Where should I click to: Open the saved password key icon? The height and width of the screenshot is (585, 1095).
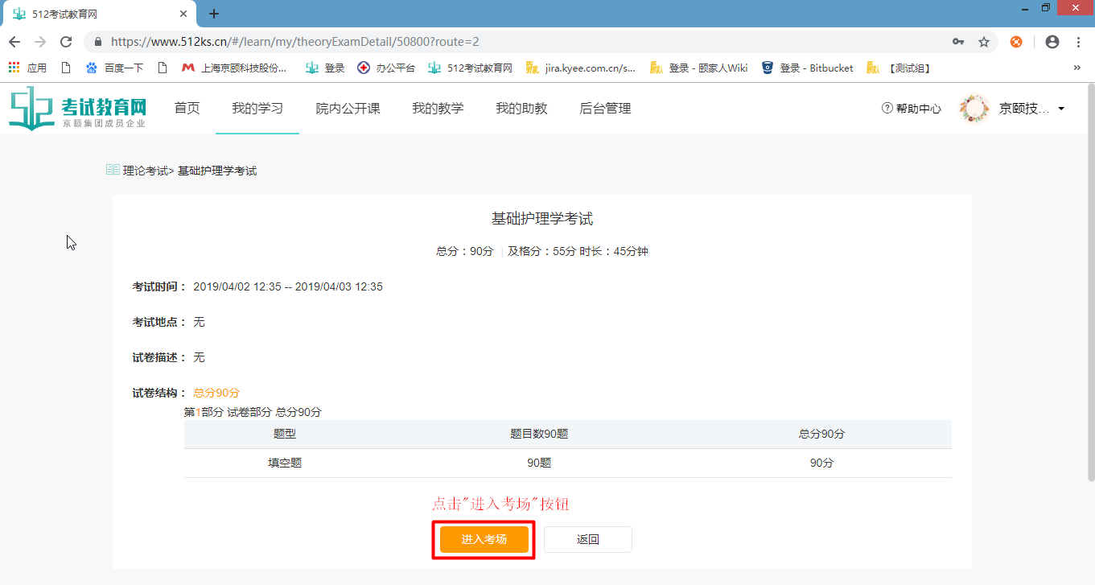tap(958, 42)
